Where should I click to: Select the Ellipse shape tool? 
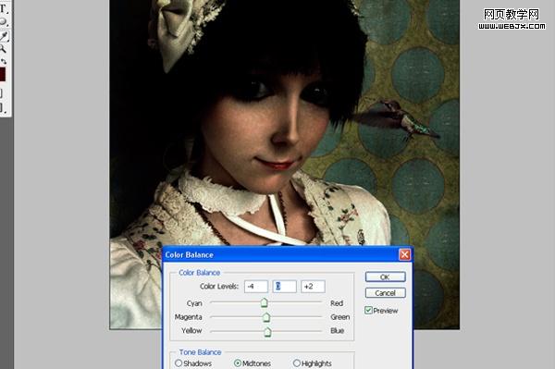coord(3,22)
